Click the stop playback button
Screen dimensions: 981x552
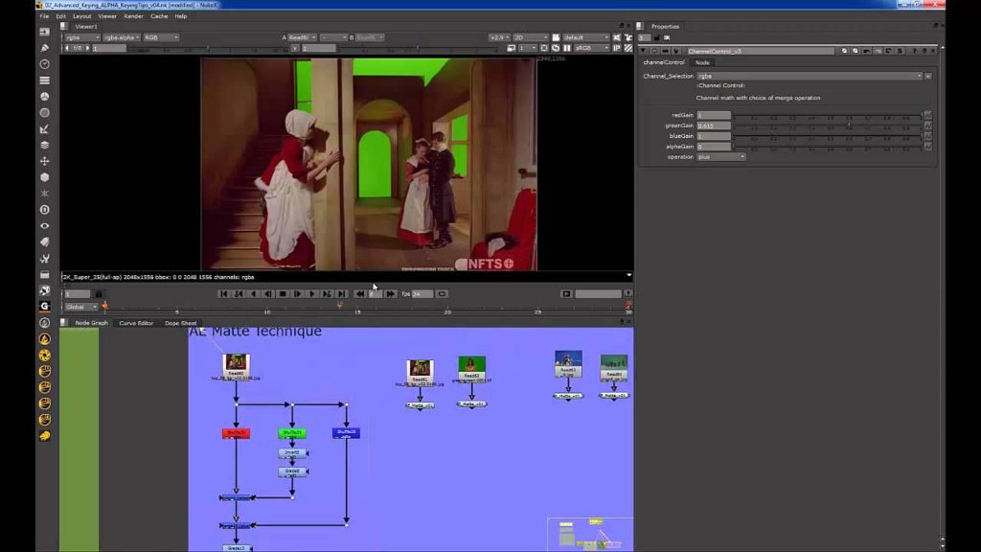(283, 293)
